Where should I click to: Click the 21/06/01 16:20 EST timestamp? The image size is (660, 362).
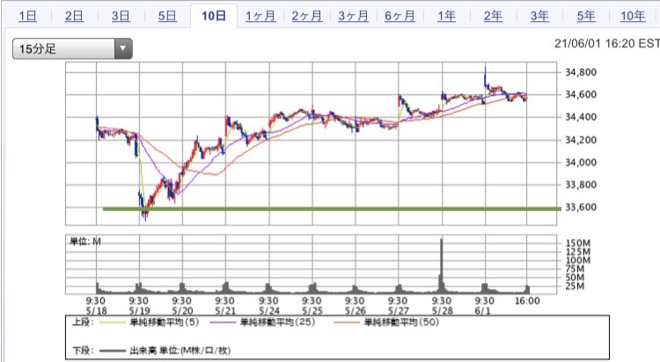[x=607, y=43]
